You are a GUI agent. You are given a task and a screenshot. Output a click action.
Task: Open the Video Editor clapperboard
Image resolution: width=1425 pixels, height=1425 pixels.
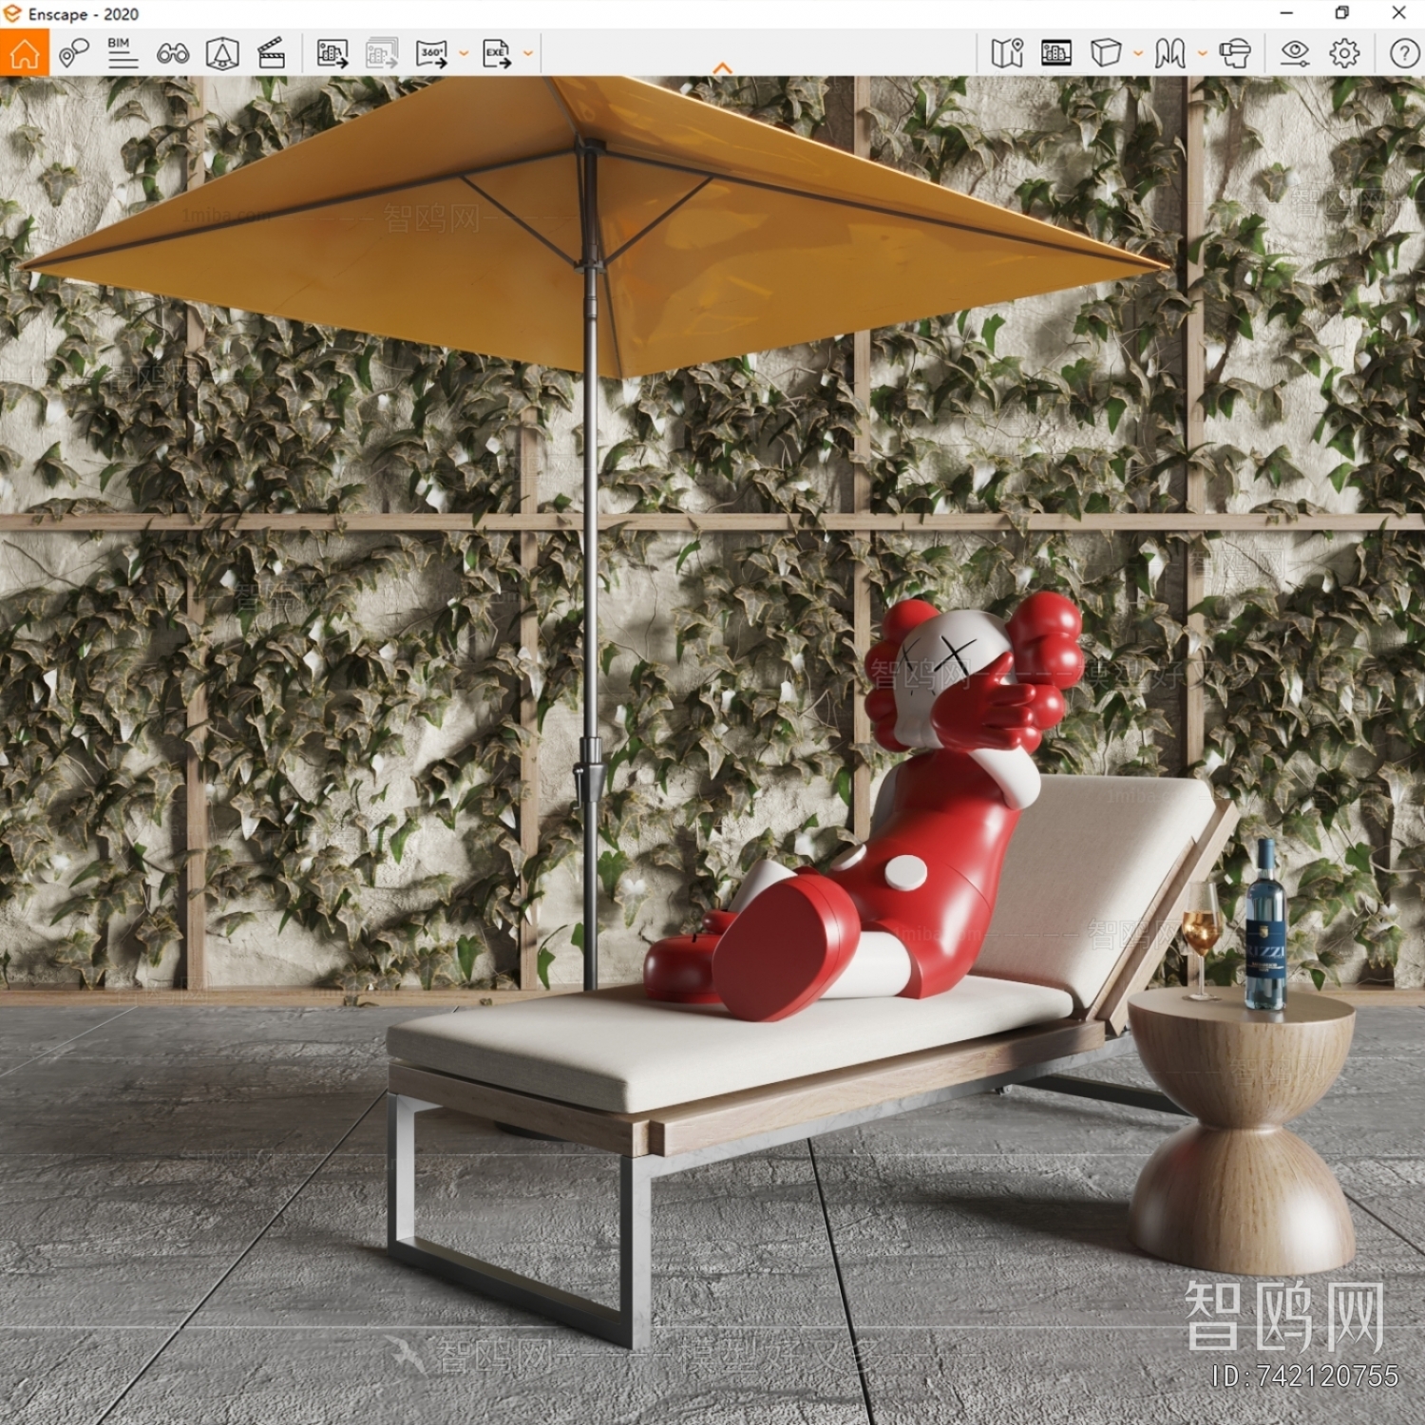(272, 53)
